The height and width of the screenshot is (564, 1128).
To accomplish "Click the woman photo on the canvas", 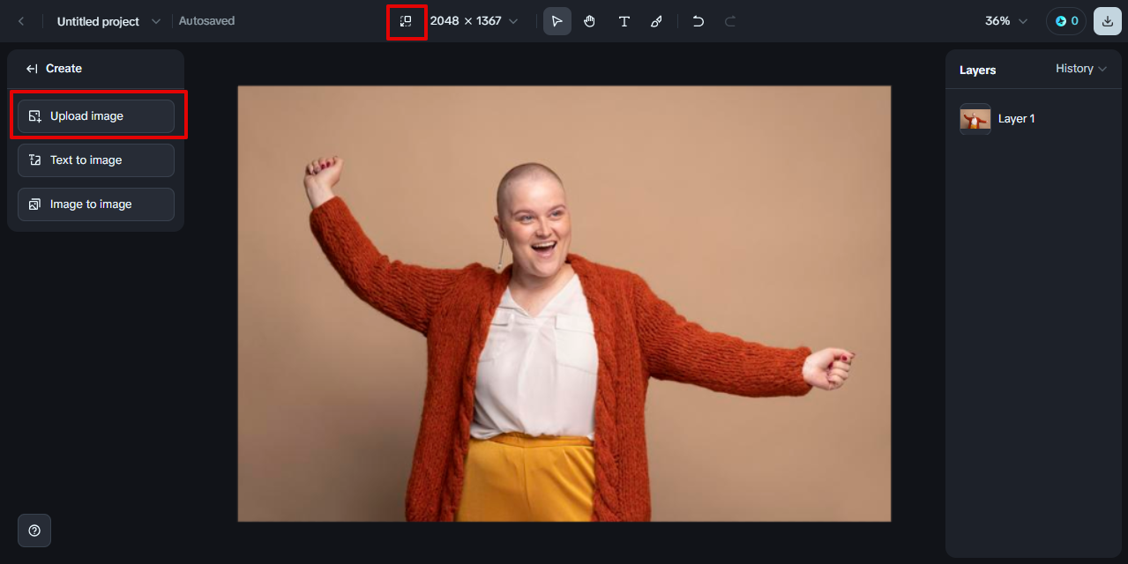I will [x=564, y=304].
